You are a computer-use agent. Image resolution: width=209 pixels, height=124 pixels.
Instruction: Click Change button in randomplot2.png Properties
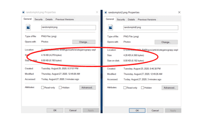[x=166, y=42]
